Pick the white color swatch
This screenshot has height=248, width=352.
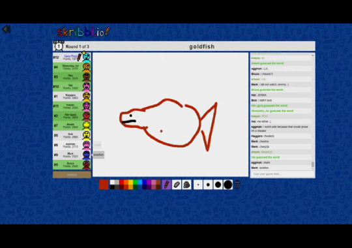tap(112, 182)
